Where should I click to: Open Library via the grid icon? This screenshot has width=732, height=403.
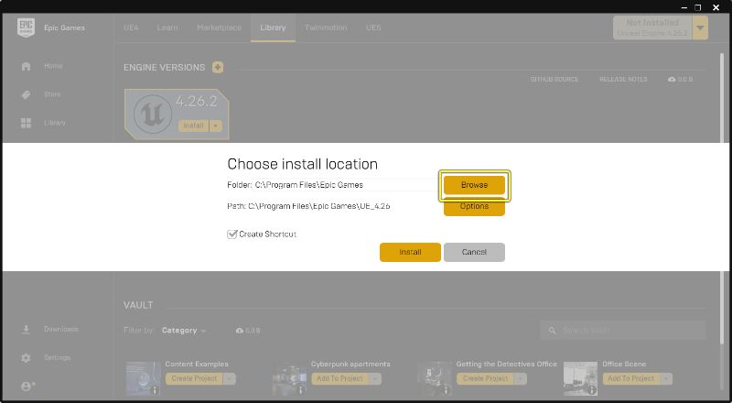click(x=27, y=123)
